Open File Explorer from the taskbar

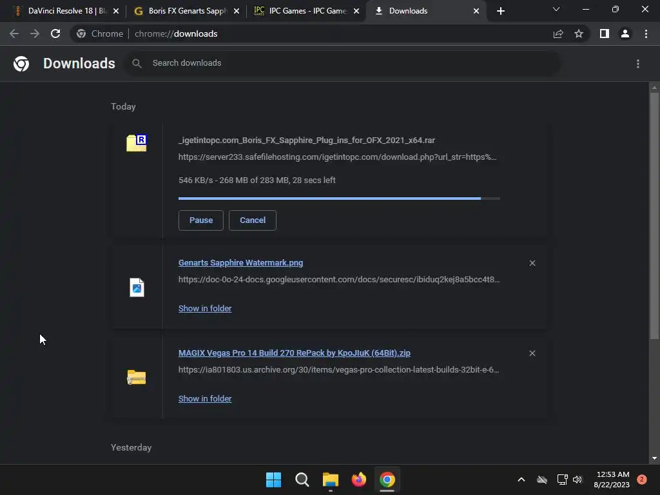pos(331,480)
